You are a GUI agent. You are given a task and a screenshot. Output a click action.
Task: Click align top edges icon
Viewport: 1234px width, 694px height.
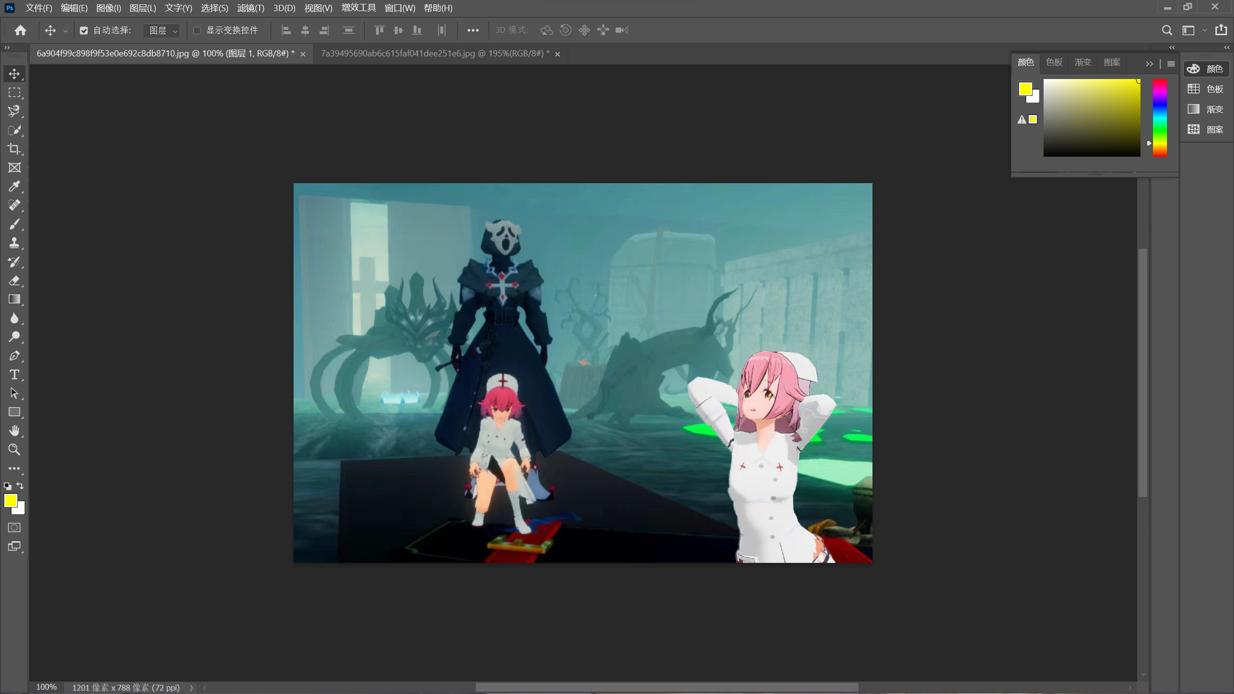tap(379, 30)
